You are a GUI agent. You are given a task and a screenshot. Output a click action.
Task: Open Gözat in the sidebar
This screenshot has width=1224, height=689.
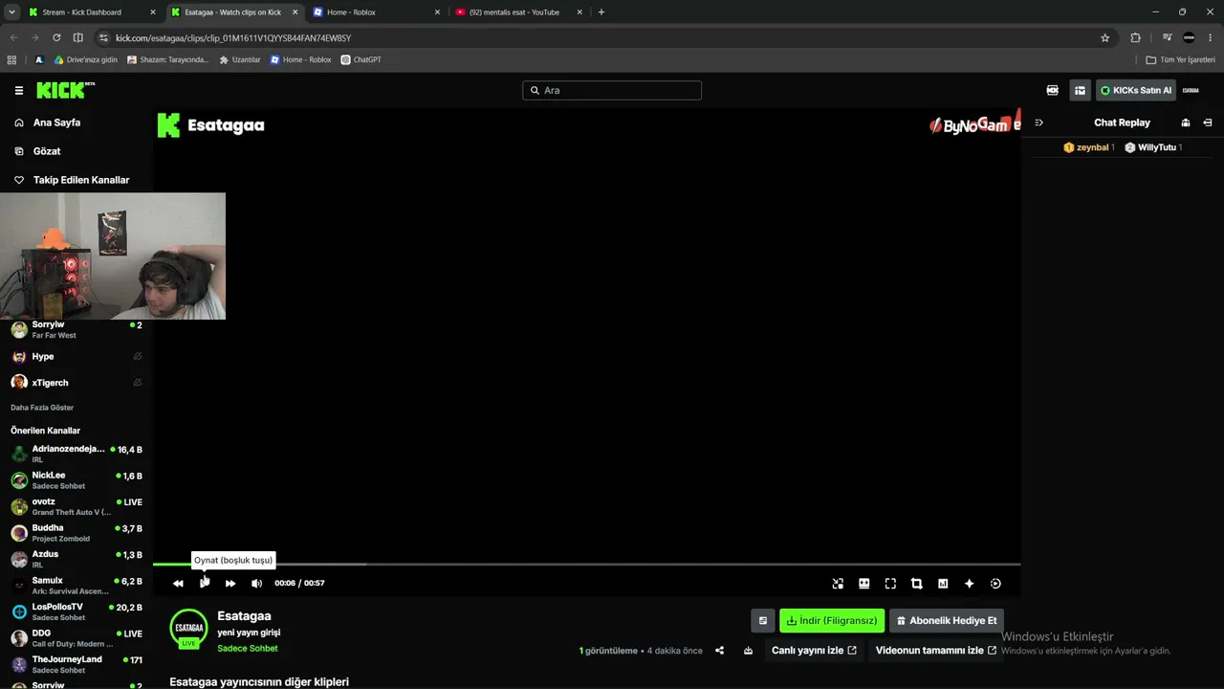coord(46,151)
